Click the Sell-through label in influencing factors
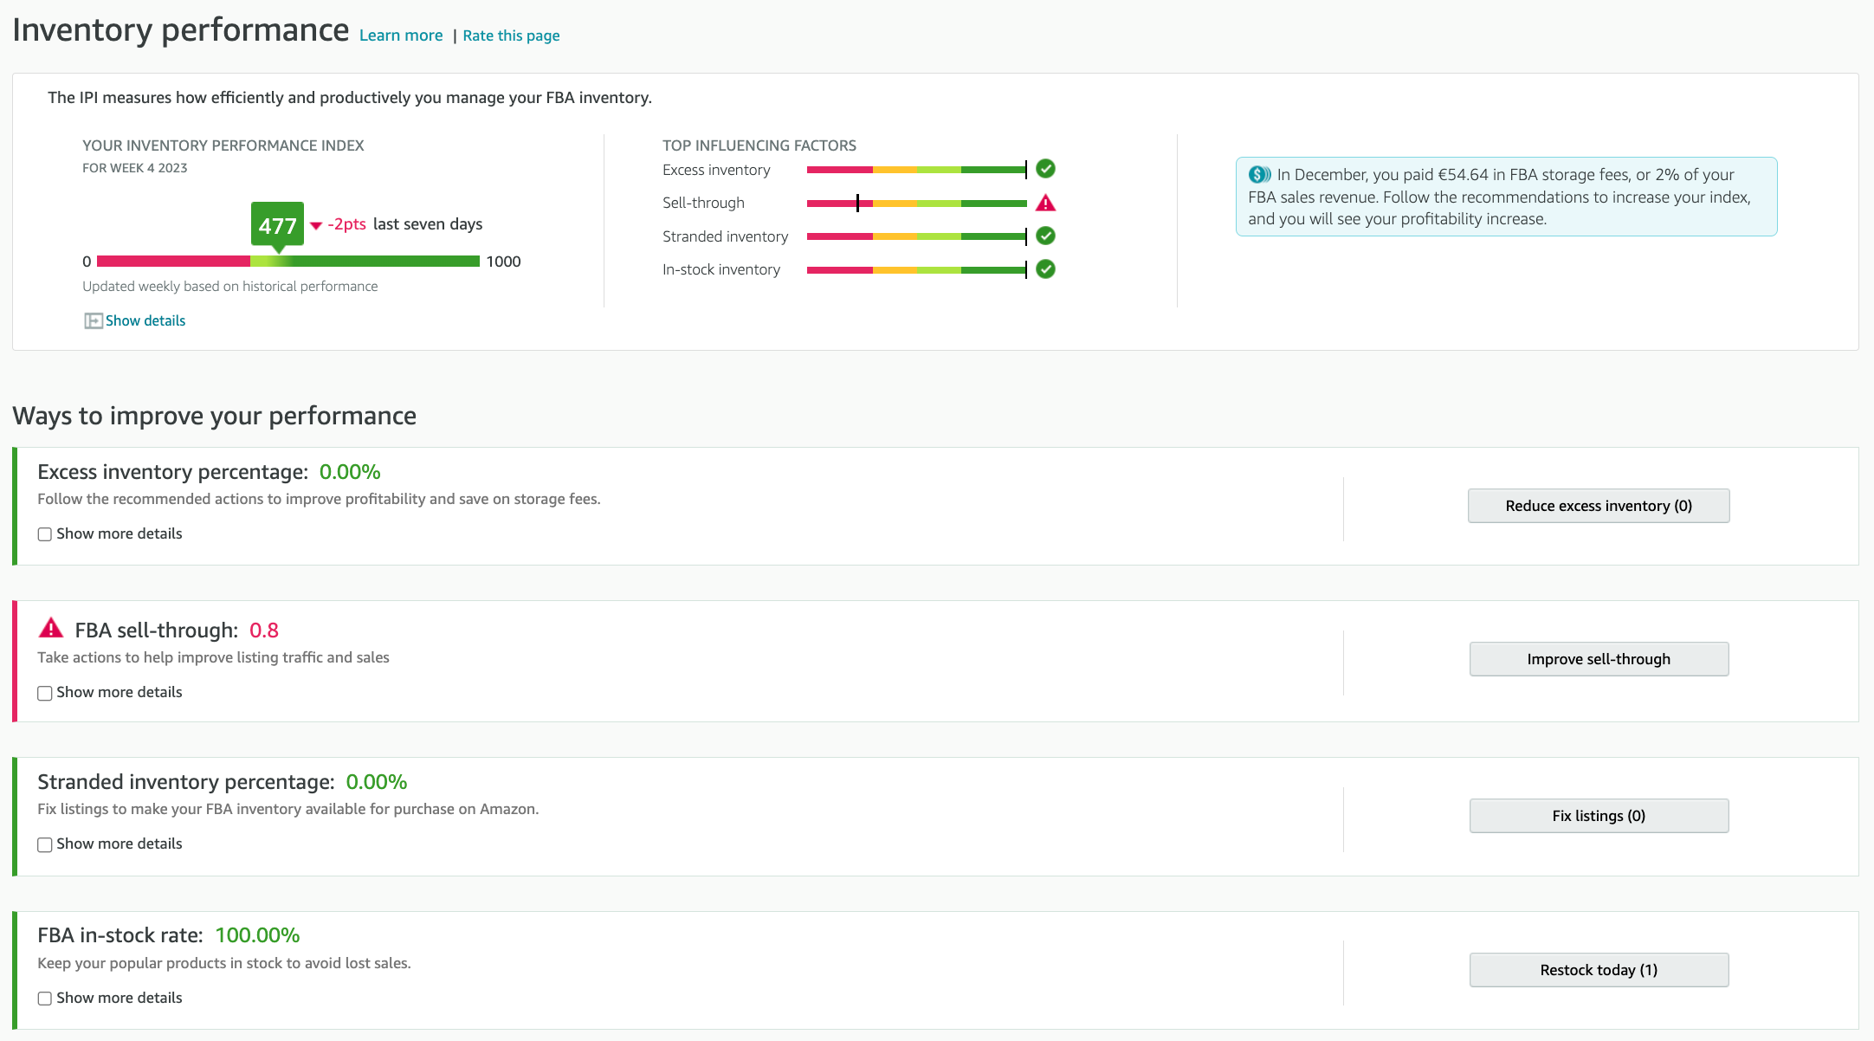The height and width of the screenshot is (1041, 1874). (x=703, y=203)
